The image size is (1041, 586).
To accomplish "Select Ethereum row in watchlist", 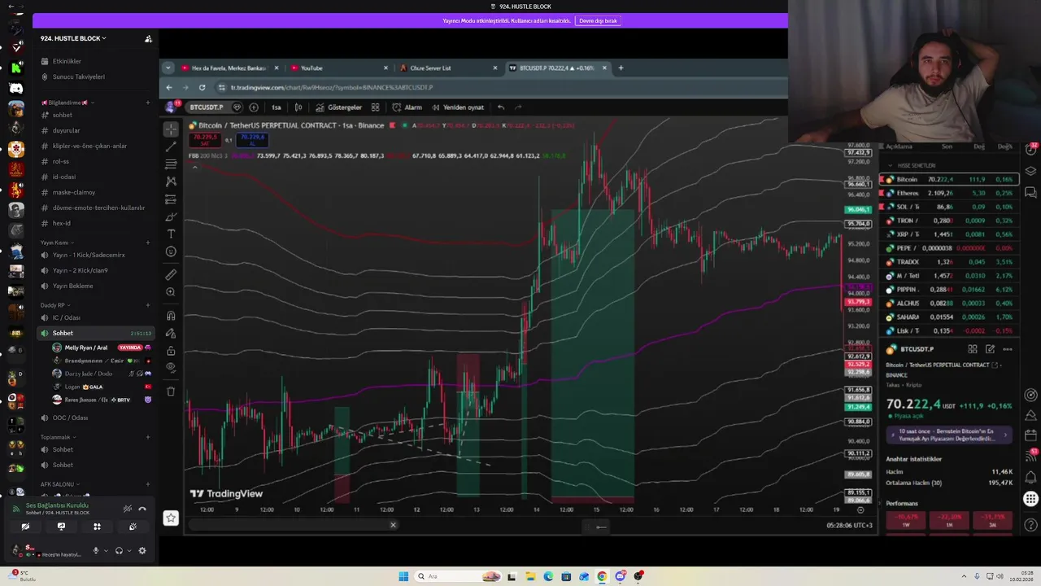I will [x=948, y=193].
